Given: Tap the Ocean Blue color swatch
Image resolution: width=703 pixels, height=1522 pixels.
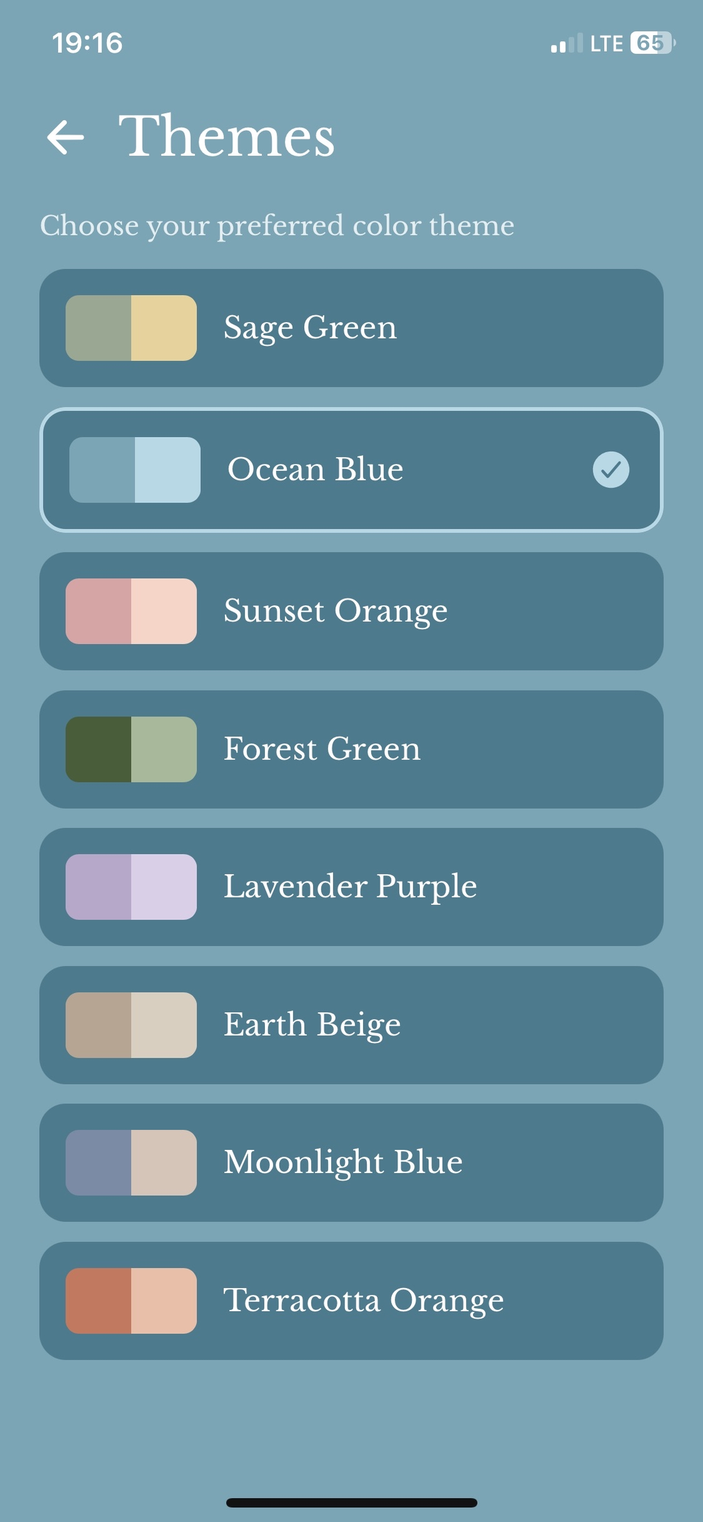Looking at the screenshot, I should (x=135, y=470).
